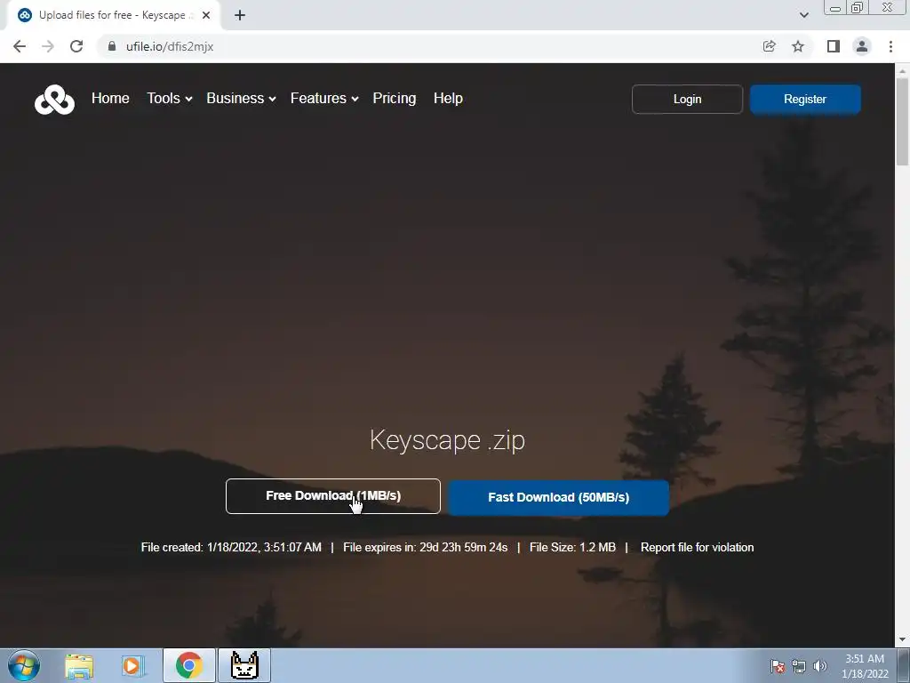
Task: Click the File Size: 1.2 MB text
Action: (x=573, y=547)
